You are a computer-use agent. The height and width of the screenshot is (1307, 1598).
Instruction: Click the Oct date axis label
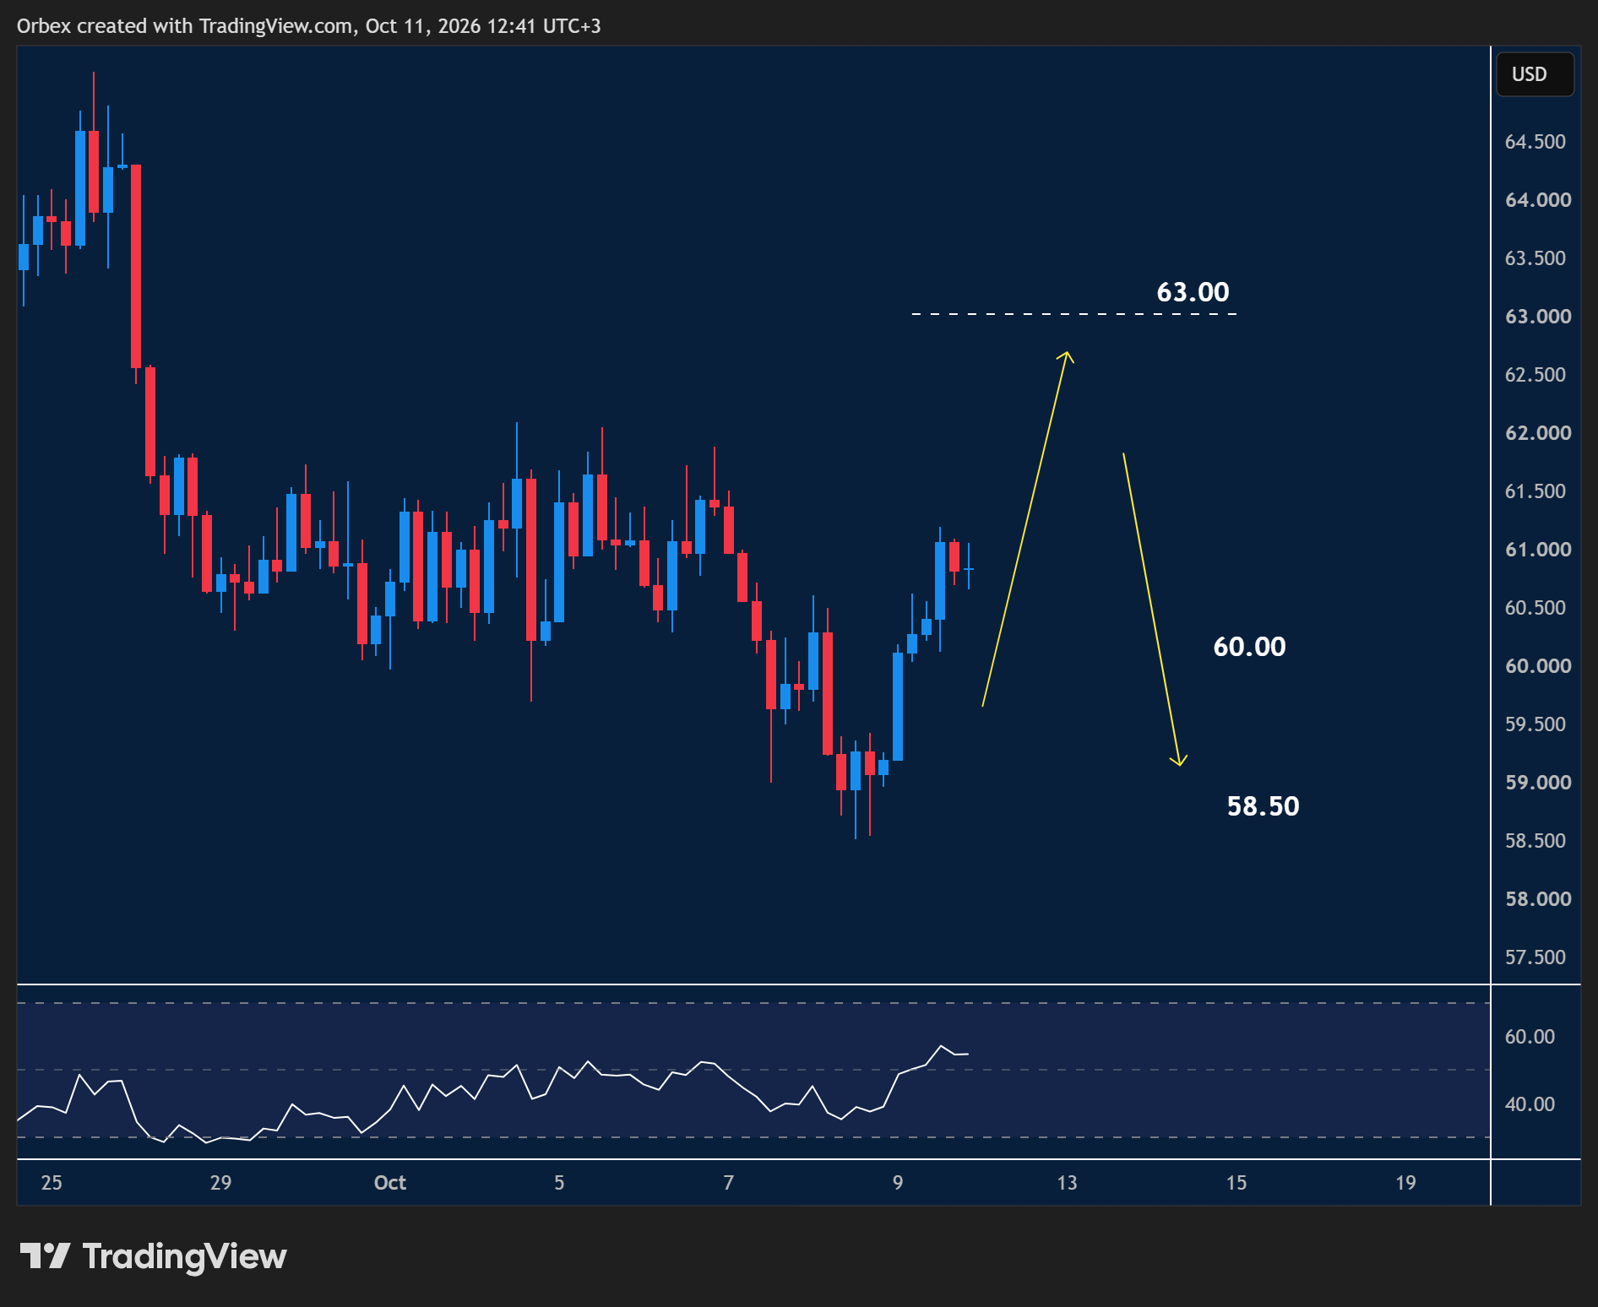tap(390, 1183)
